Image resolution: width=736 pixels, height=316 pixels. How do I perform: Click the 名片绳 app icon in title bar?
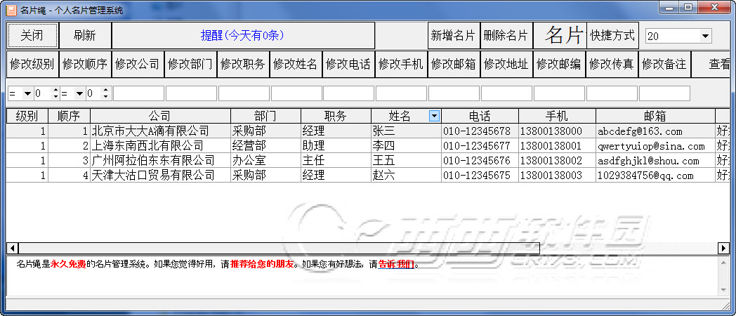11,10
